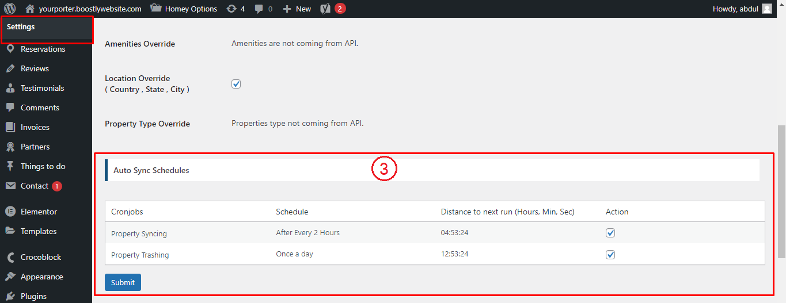
Task: Click the Homey Options folder icon
Action: (x=155, y=9)
